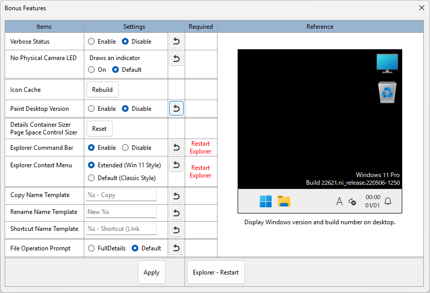Select Disable for Verbose Status
430x293 pixels.
pos(137,42)
